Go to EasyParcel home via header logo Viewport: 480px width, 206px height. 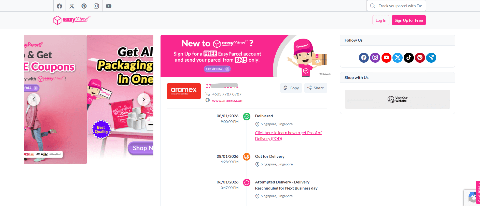click(72, 20)
